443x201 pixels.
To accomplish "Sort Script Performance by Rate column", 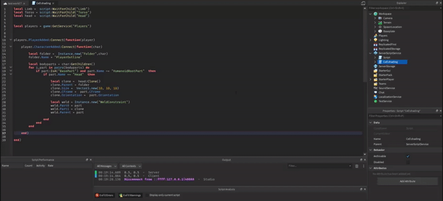I will pyautogui.click(x=69, y=166).
